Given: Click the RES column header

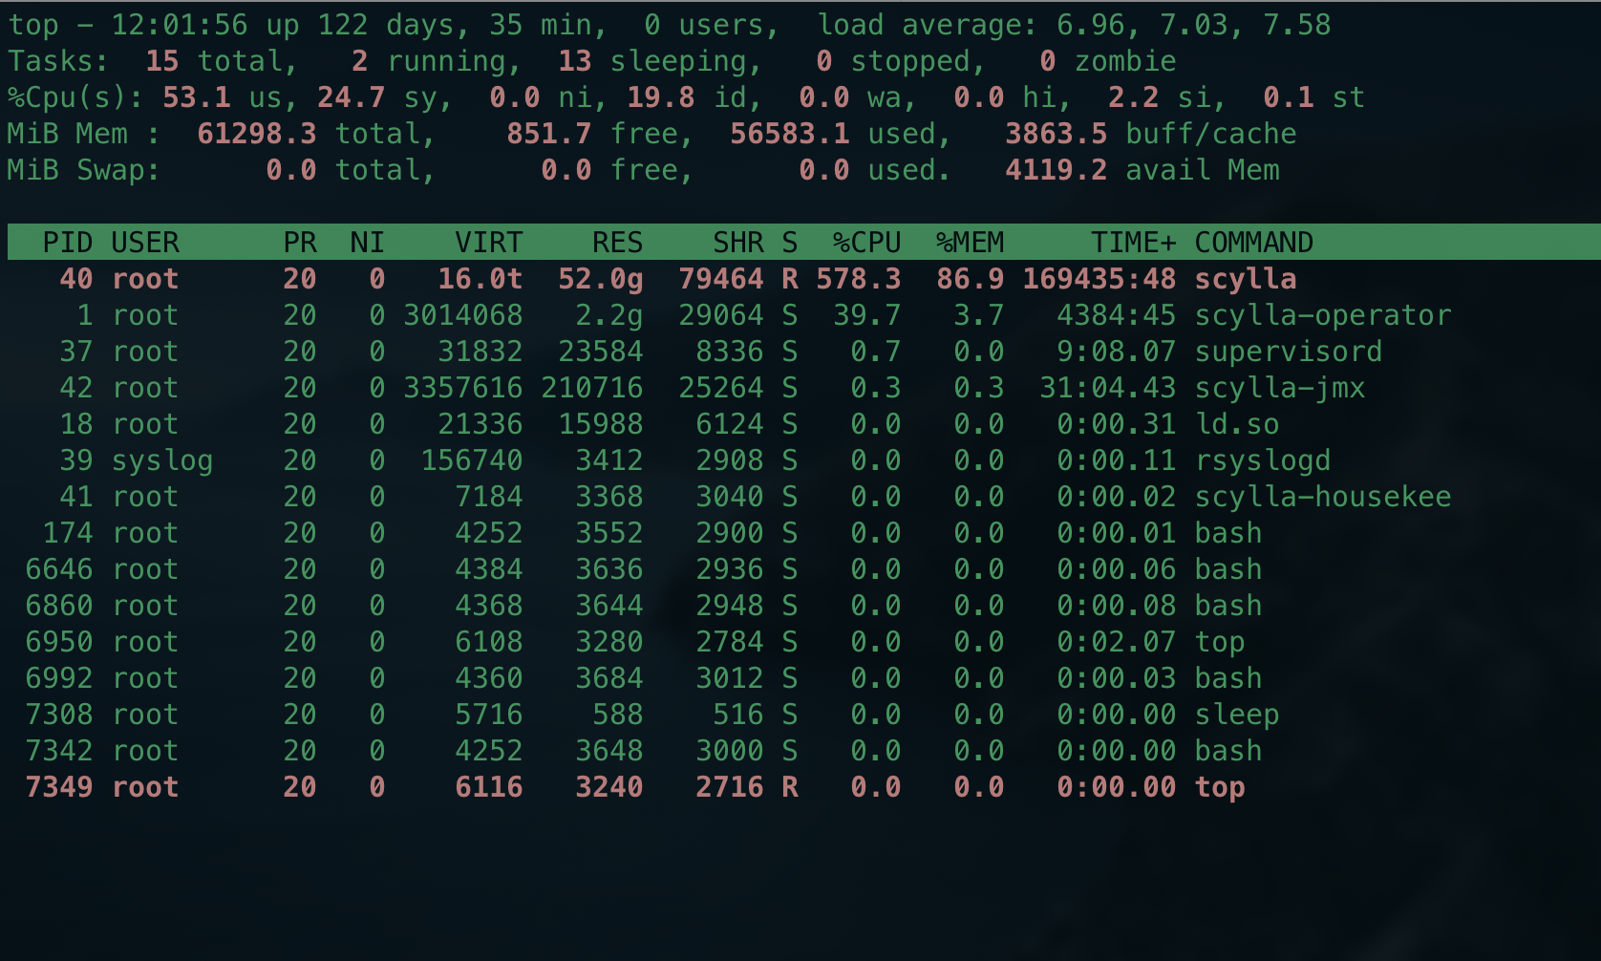Looking at the screenshot, I should coord(616,243).
